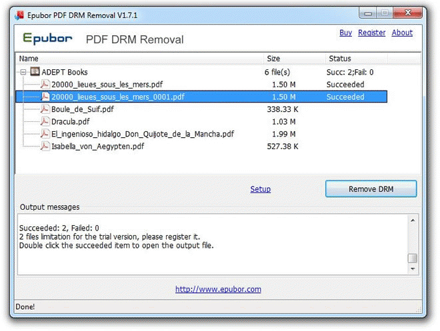Click the 1.03 M size value
The height and width of the screenshot is (331, 440).
pos(284,122)
